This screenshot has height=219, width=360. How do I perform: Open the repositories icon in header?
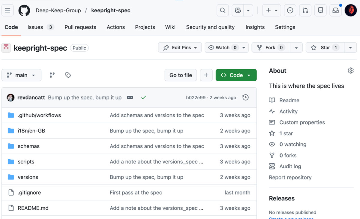(320, 10)
